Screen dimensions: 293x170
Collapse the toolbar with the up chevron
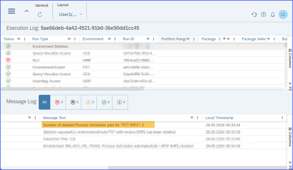pos(27,11)
